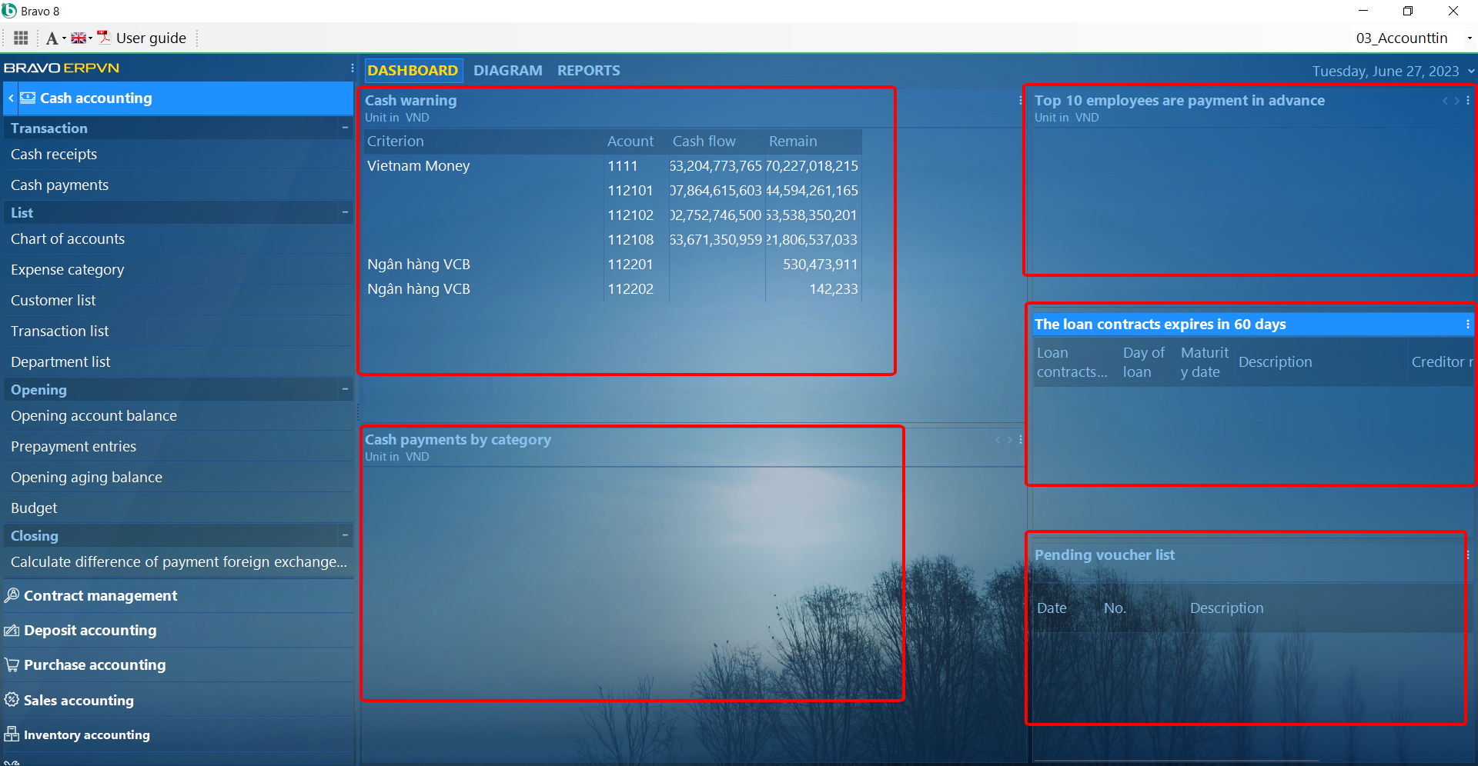This screenshot has height=766, width=1478.
Task: Click the back chevron beside Cash accounting
Action: [x=11, y=98]
